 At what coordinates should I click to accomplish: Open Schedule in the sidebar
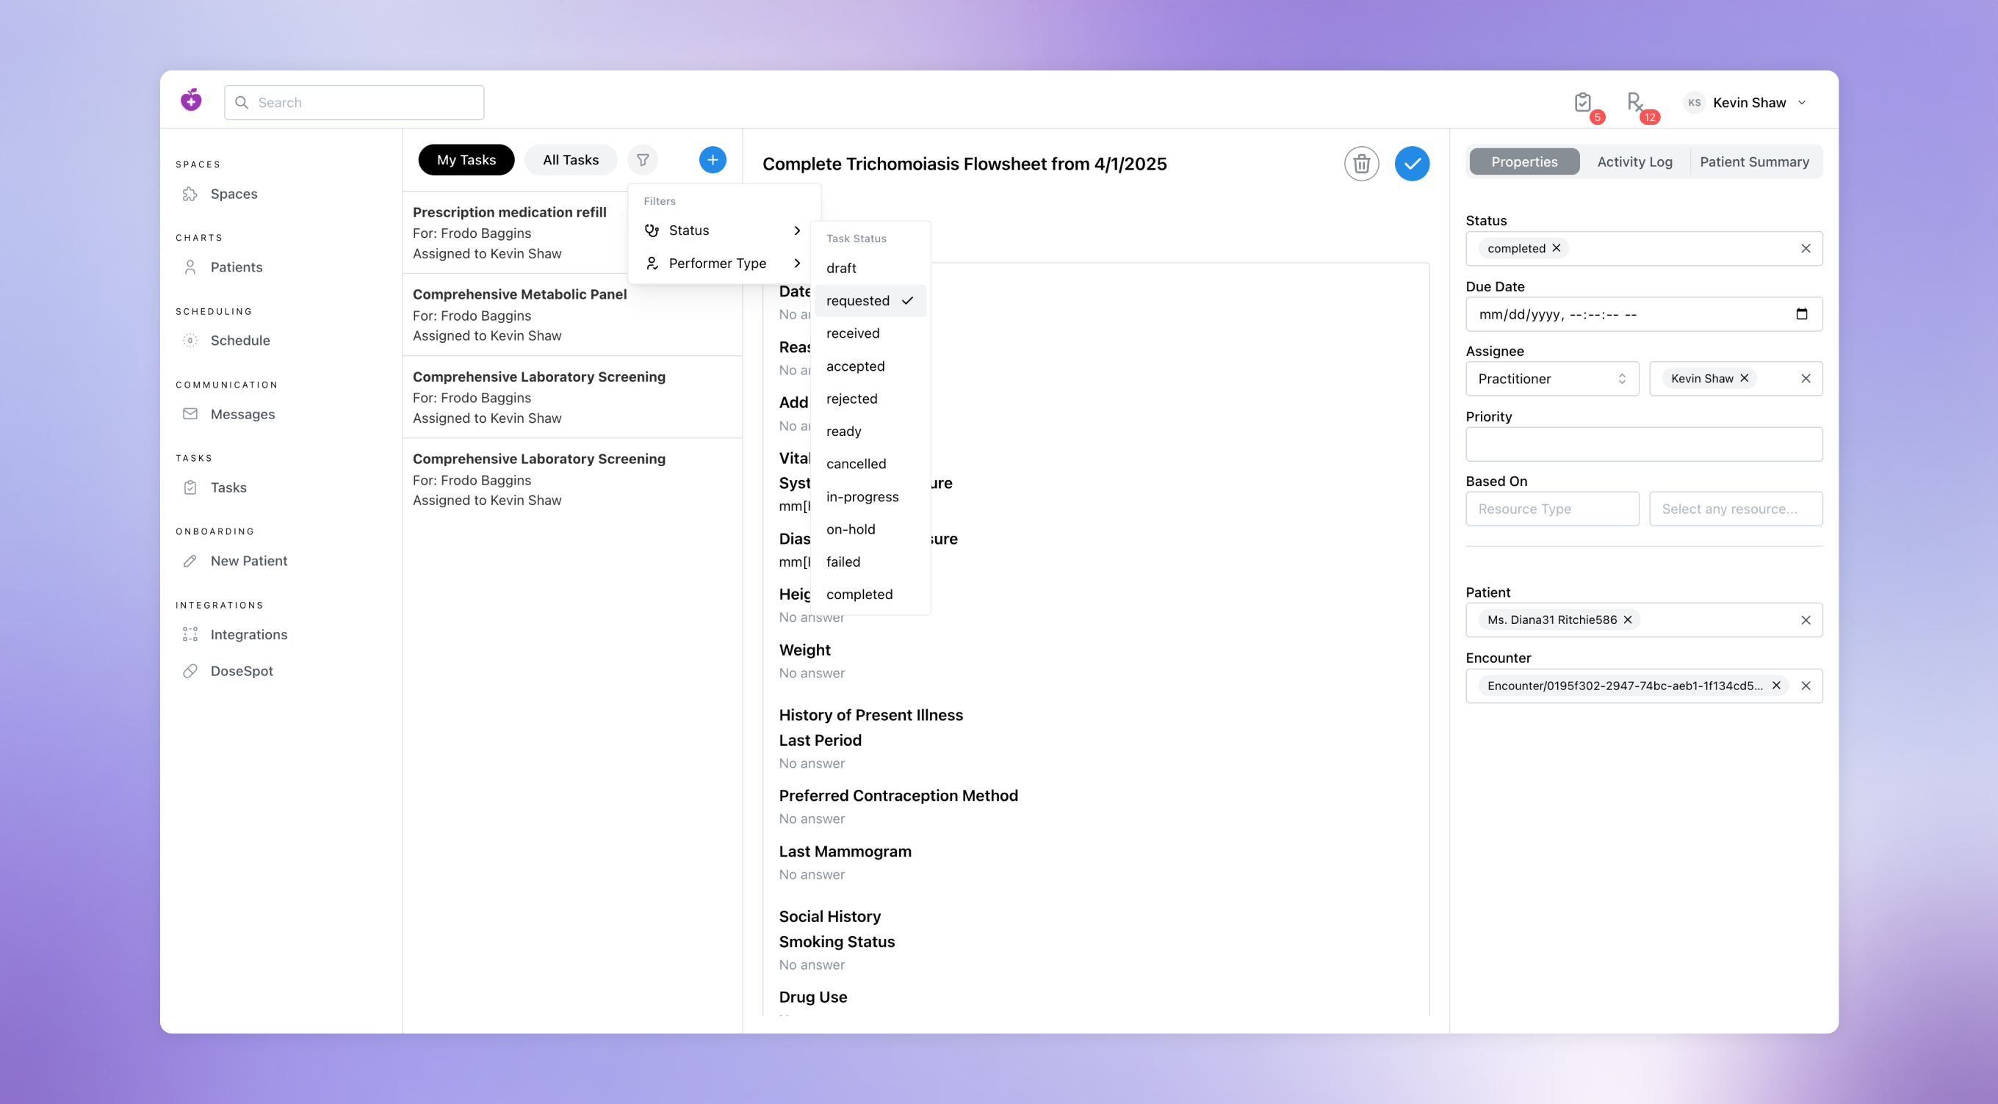[x=239, y=341]
